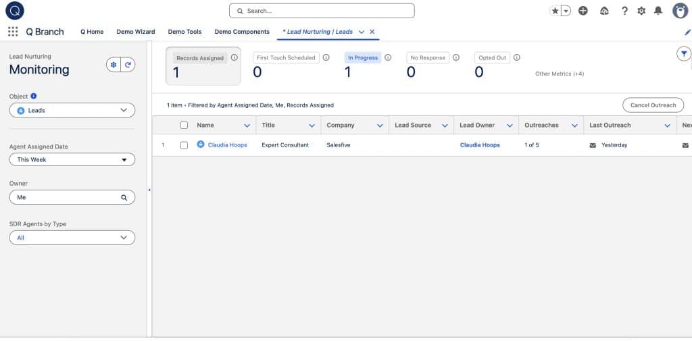Select the Opted Out metric
Viewport: 692px width, 341px height.
(492, 58)
